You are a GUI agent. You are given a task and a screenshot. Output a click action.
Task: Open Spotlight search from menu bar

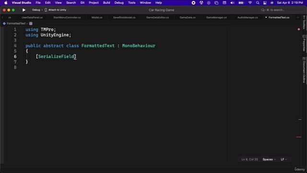coord(258,3)
